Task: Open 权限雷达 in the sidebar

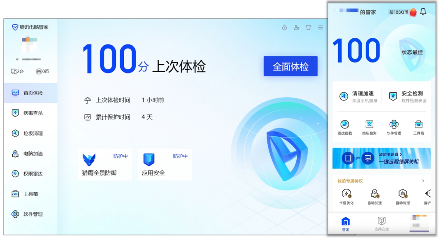Action: (31, 174)
